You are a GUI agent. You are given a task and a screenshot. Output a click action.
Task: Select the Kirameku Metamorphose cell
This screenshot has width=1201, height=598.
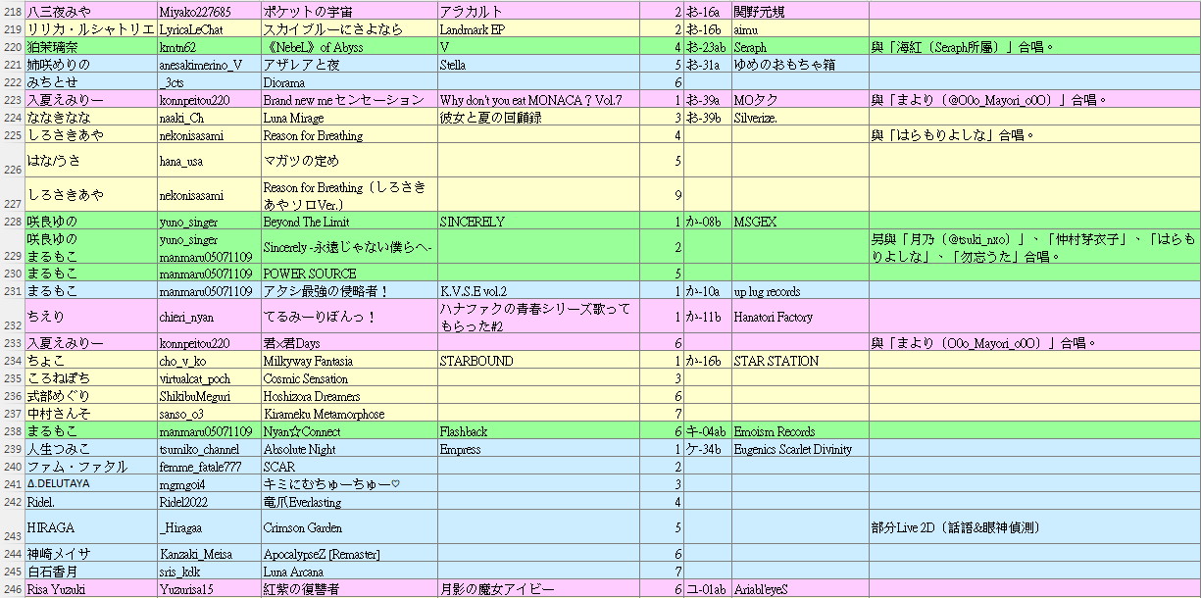coord(348,415)
